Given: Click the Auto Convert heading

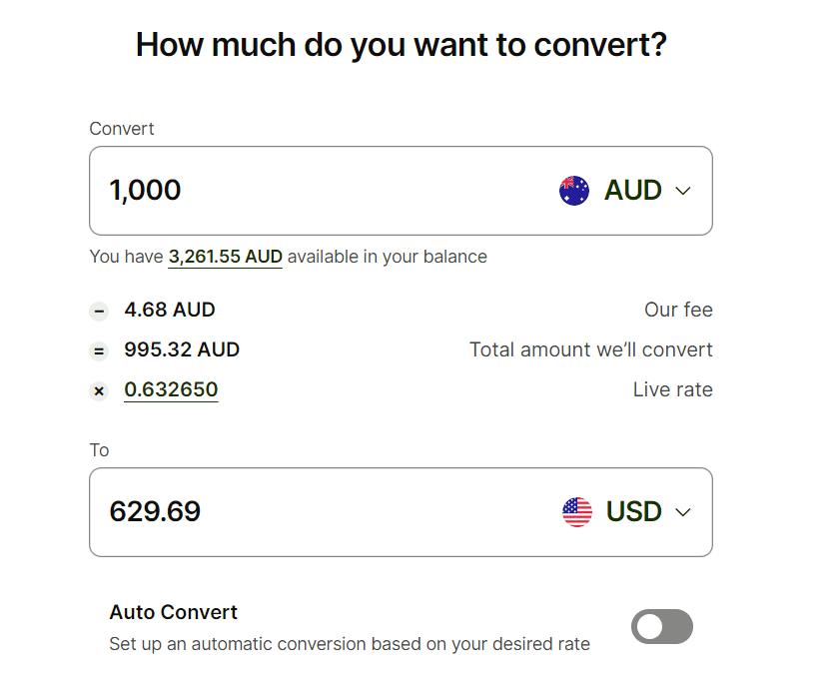Looking at the screenshot, I should coord(174,612).
